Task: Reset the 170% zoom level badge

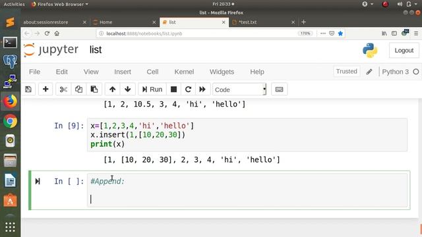Action: pyautogui.click(x=305, y=34)
